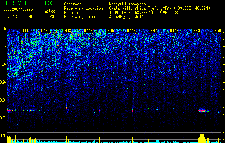Click the 0447 time marker
This screenshot has height=143, width=225.
coord(153,31)
